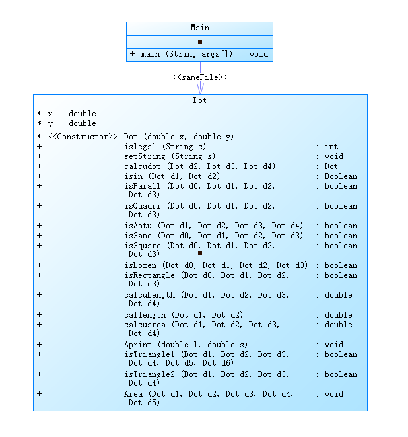Select the y : double attribute
This screenshot has width=408, height=437.
click(66, 123)
